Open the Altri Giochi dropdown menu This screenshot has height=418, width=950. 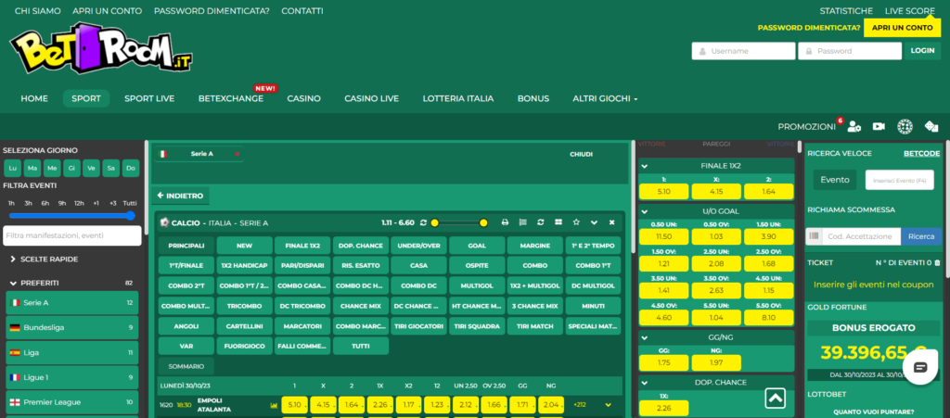(x=605, y=98)
